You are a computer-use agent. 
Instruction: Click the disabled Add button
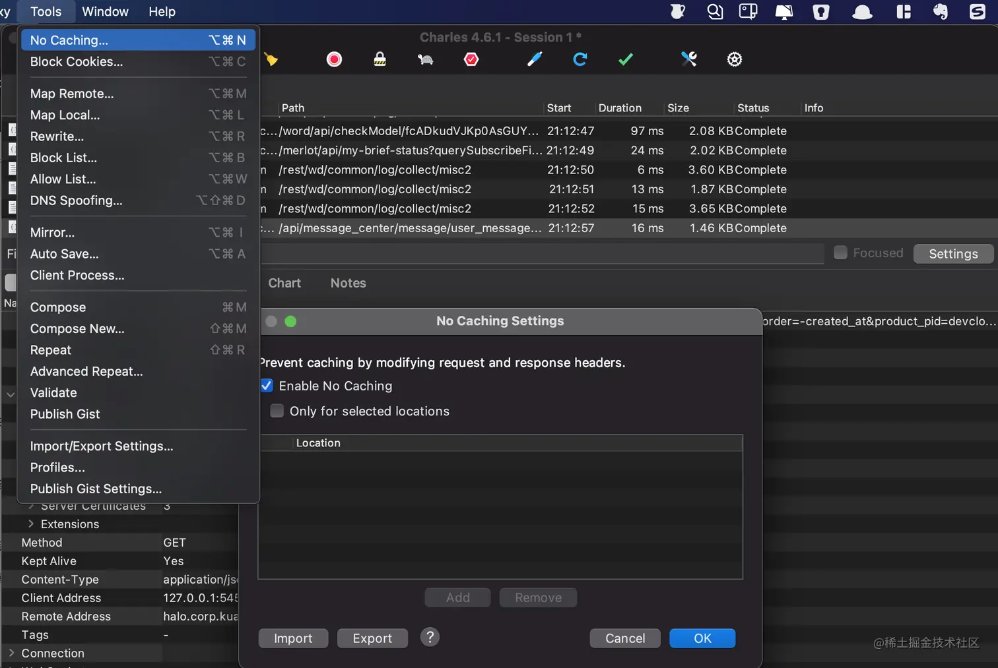click(457, 597)
